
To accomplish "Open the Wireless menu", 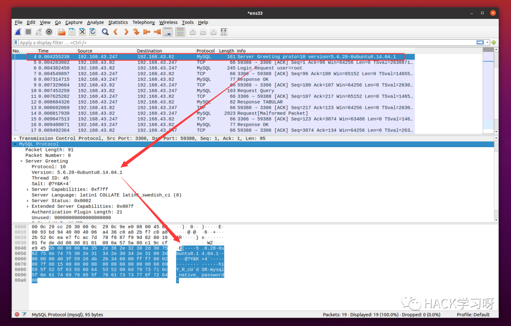I will click(168, 22).
